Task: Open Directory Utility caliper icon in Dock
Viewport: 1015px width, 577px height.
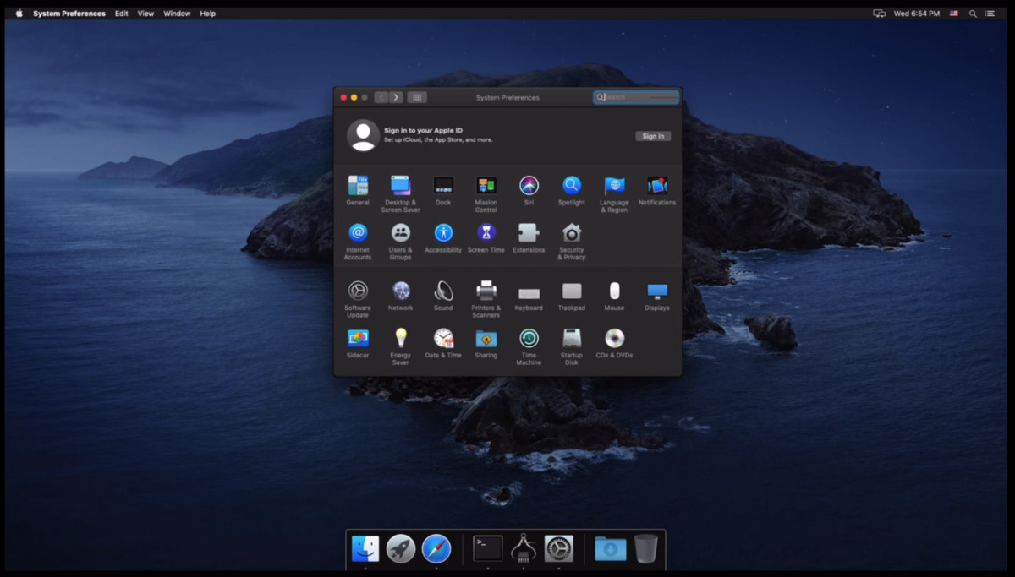Action: [524, 548]
